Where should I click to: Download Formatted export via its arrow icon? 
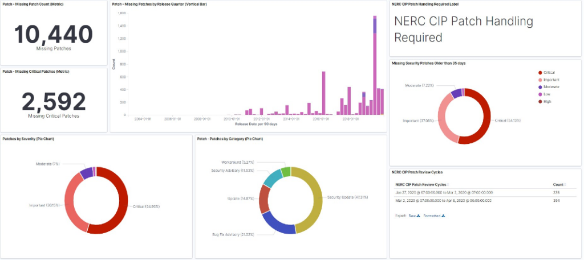point(443,216)
